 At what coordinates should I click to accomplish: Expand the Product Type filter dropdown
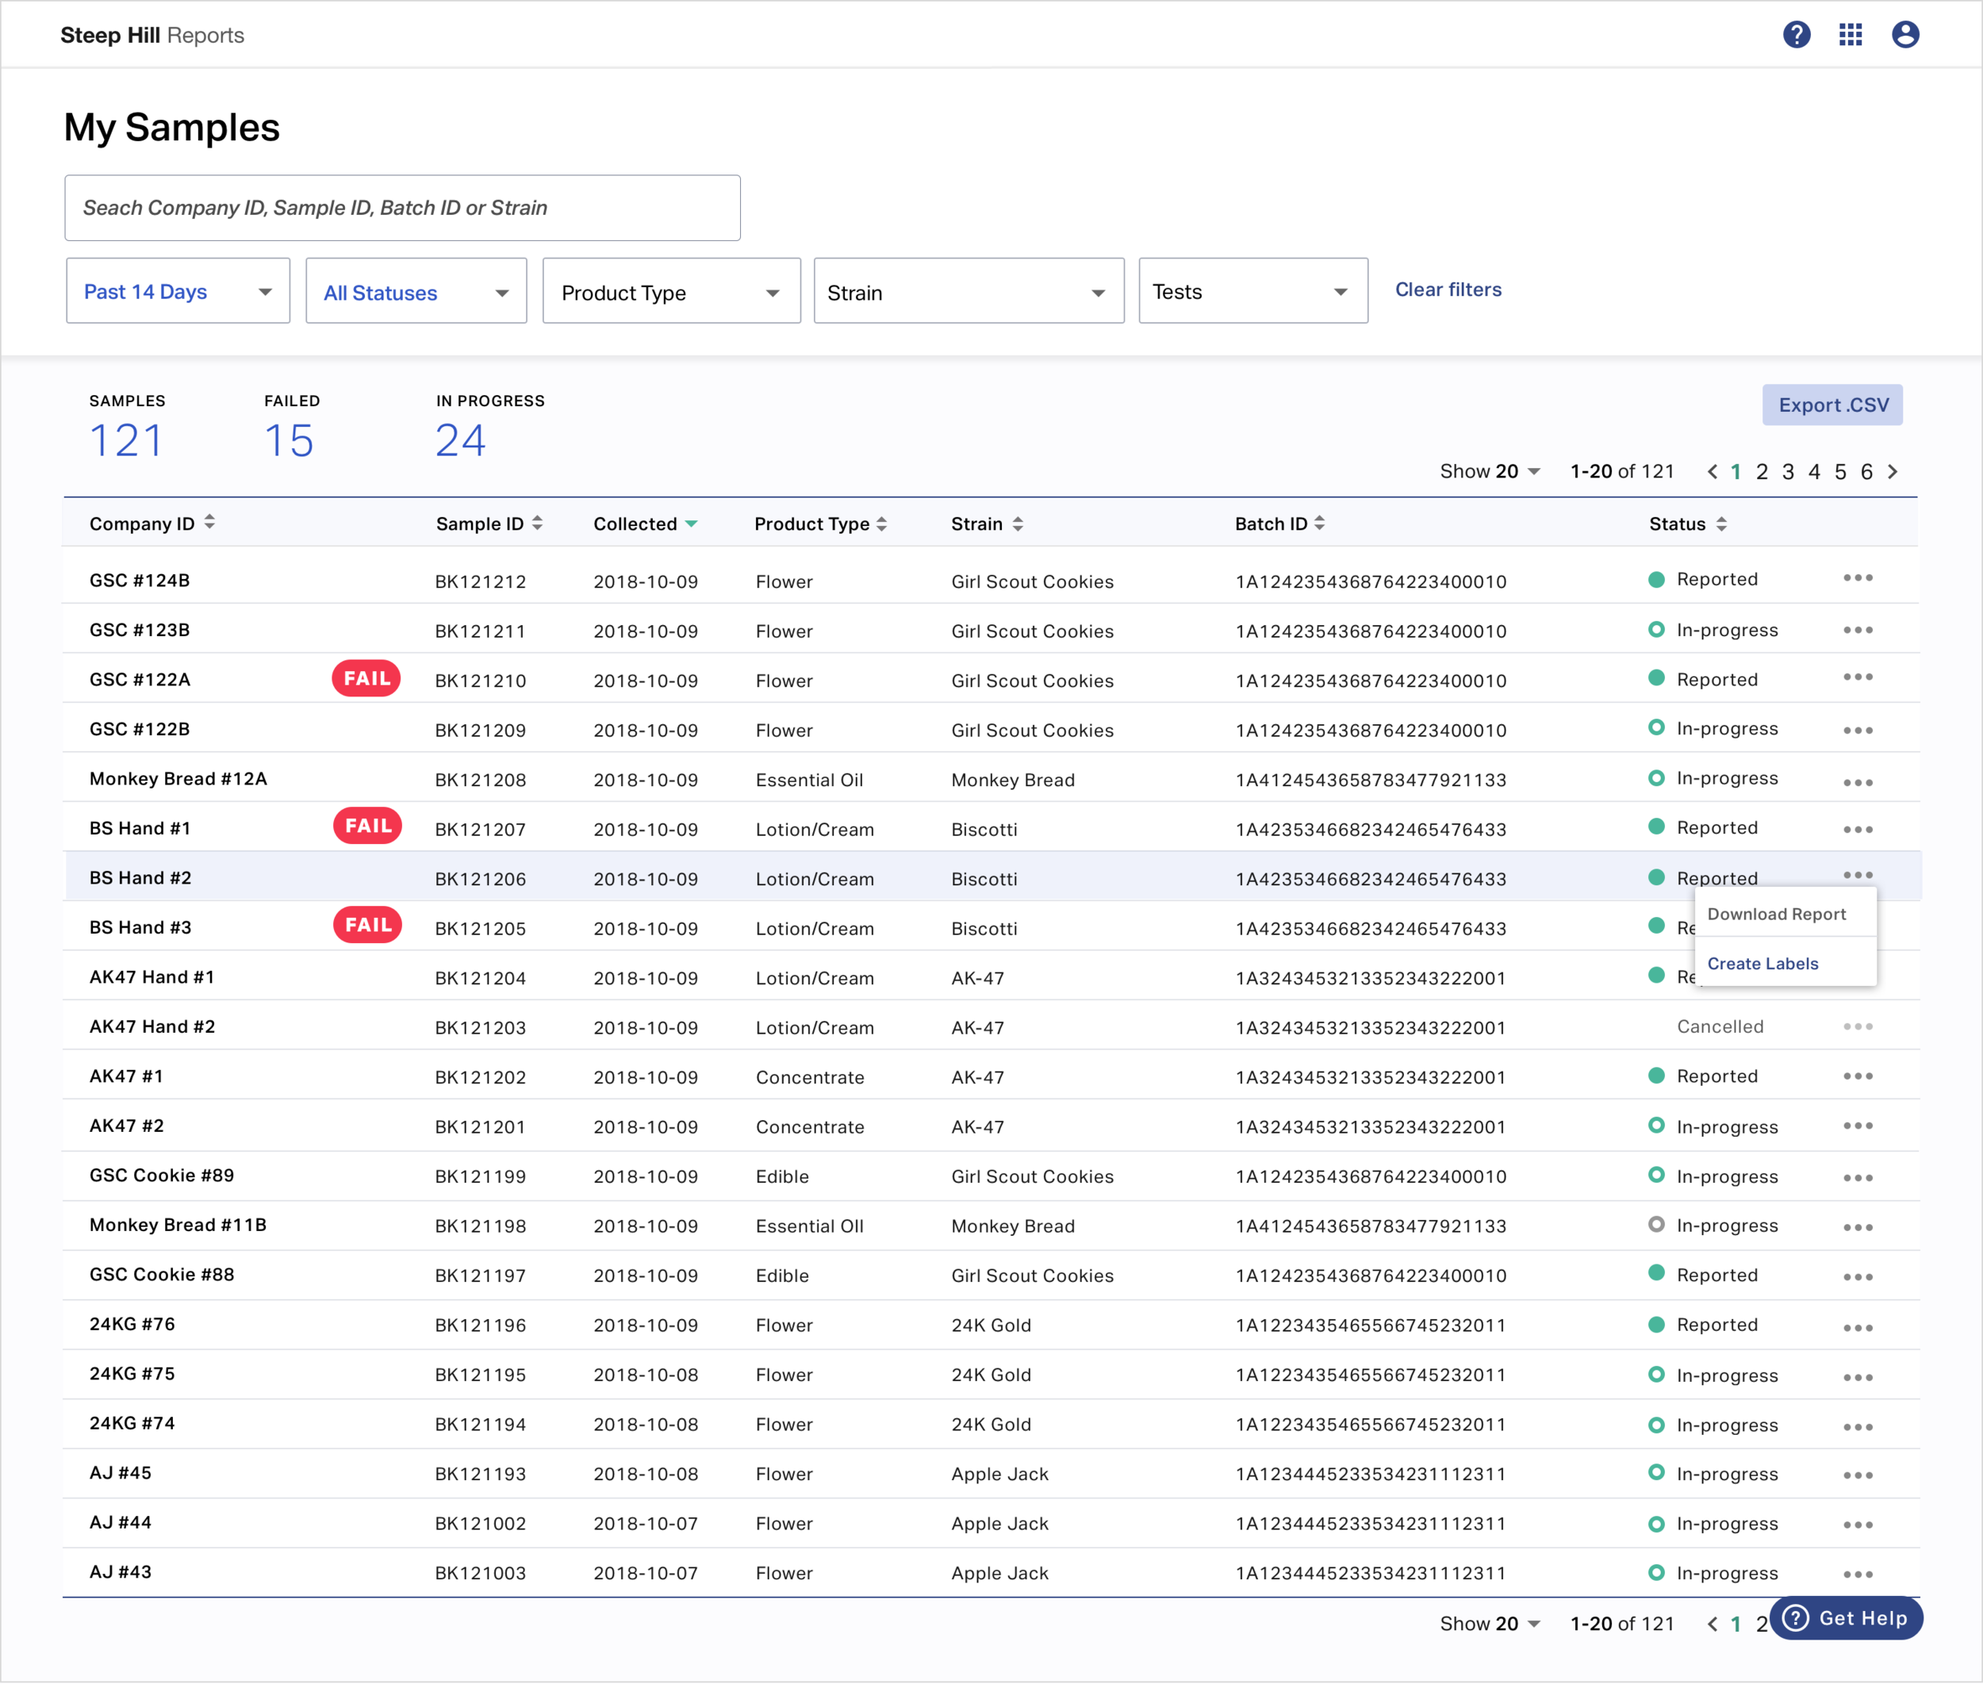(671, 291)
